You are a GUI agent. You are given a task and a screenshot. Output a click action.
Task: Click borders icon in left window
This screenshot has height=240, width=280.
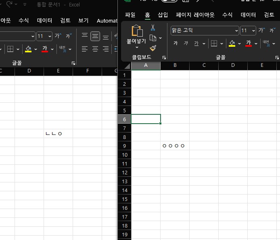pos(10,49)
